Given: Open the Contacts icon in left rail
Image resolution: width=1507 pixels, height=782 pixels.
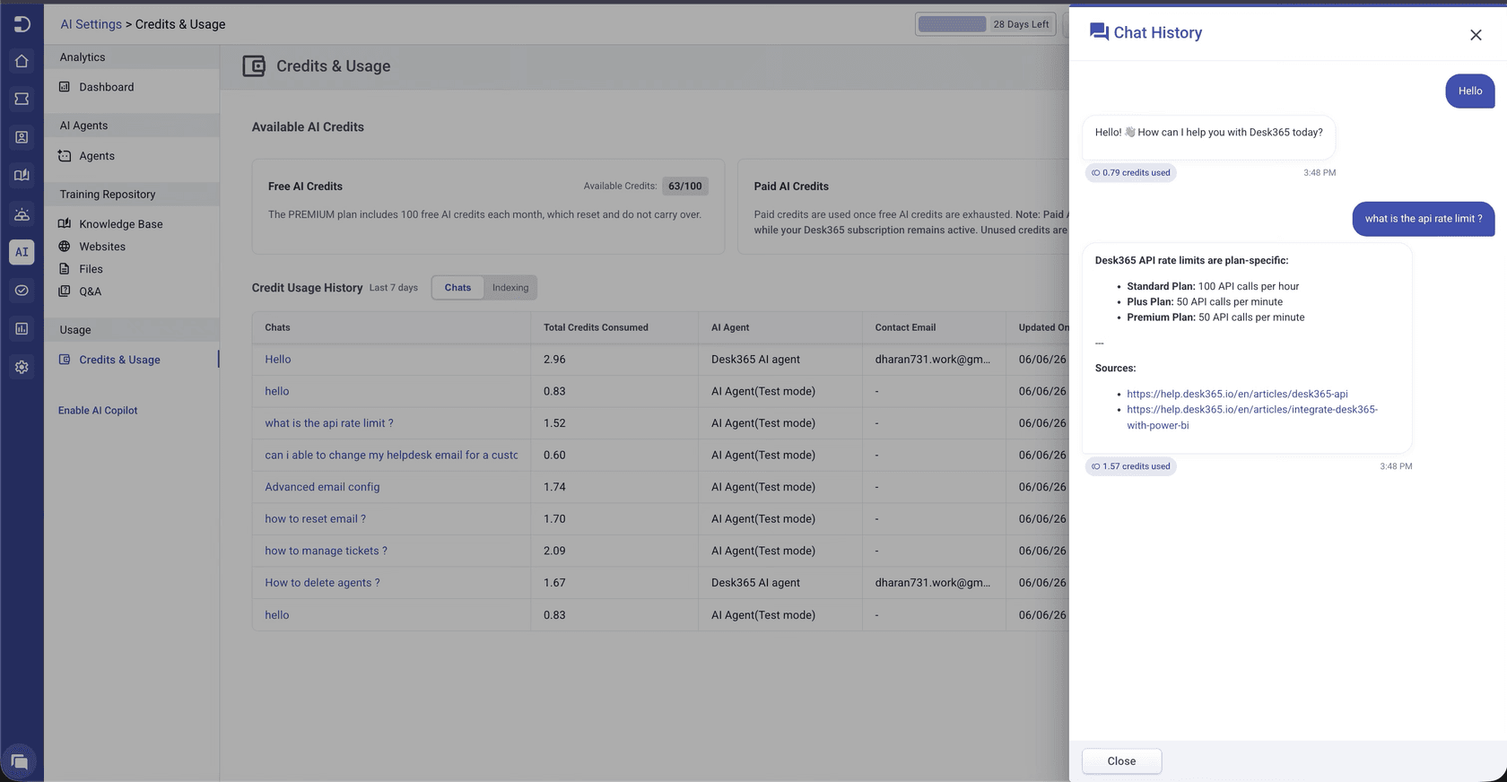Looking at the screenshot, I should click(22, 137).
